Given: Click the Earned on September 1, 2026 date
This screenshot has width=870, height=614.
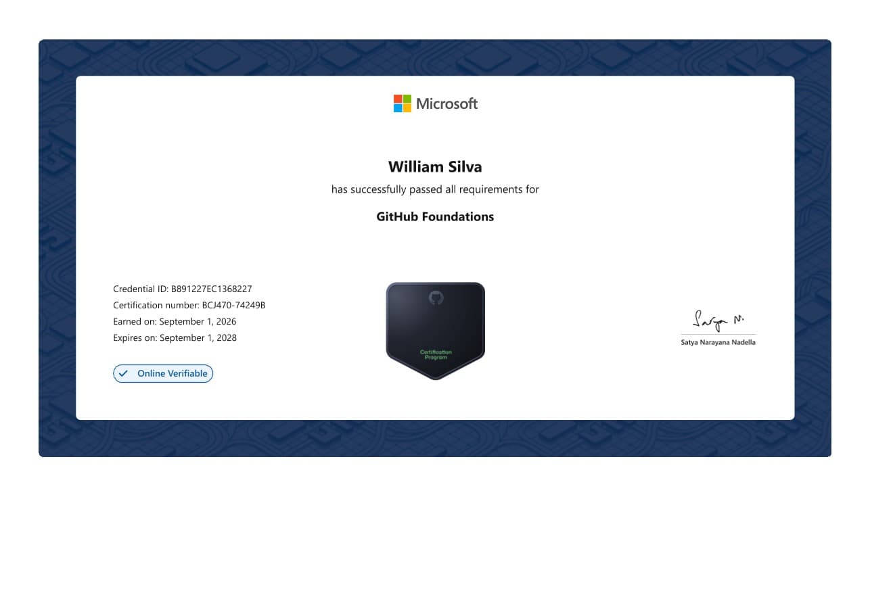Looking at the screenshot, I should point(175,321).
